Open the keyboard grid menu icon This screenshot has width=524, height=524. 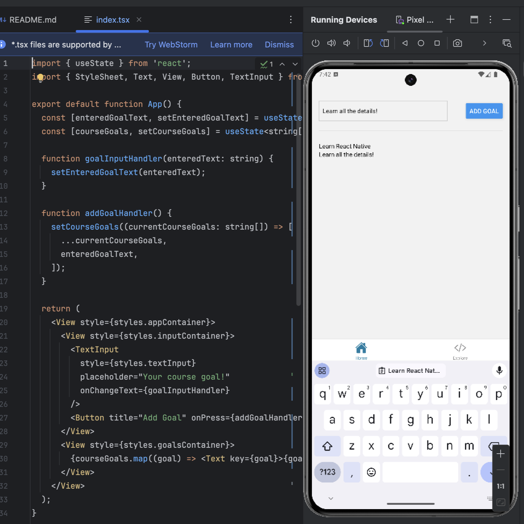(322, 371)
